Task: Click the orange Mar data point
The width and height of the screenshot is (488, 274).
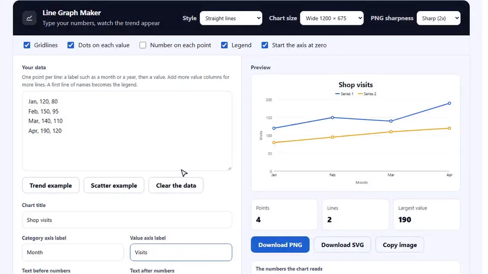Action: [x=391, y=132]
